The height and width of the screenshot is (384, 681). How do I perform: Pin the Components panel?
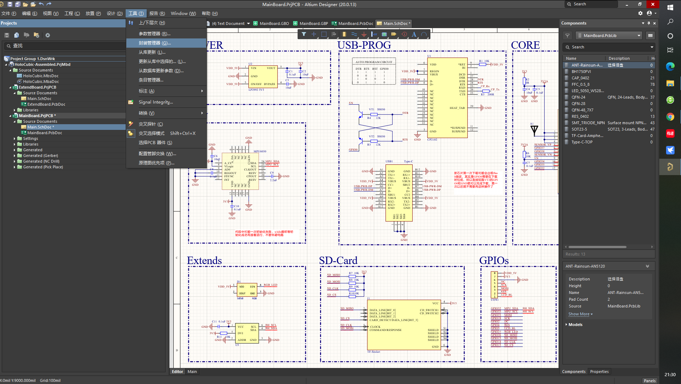coord(648,23)
